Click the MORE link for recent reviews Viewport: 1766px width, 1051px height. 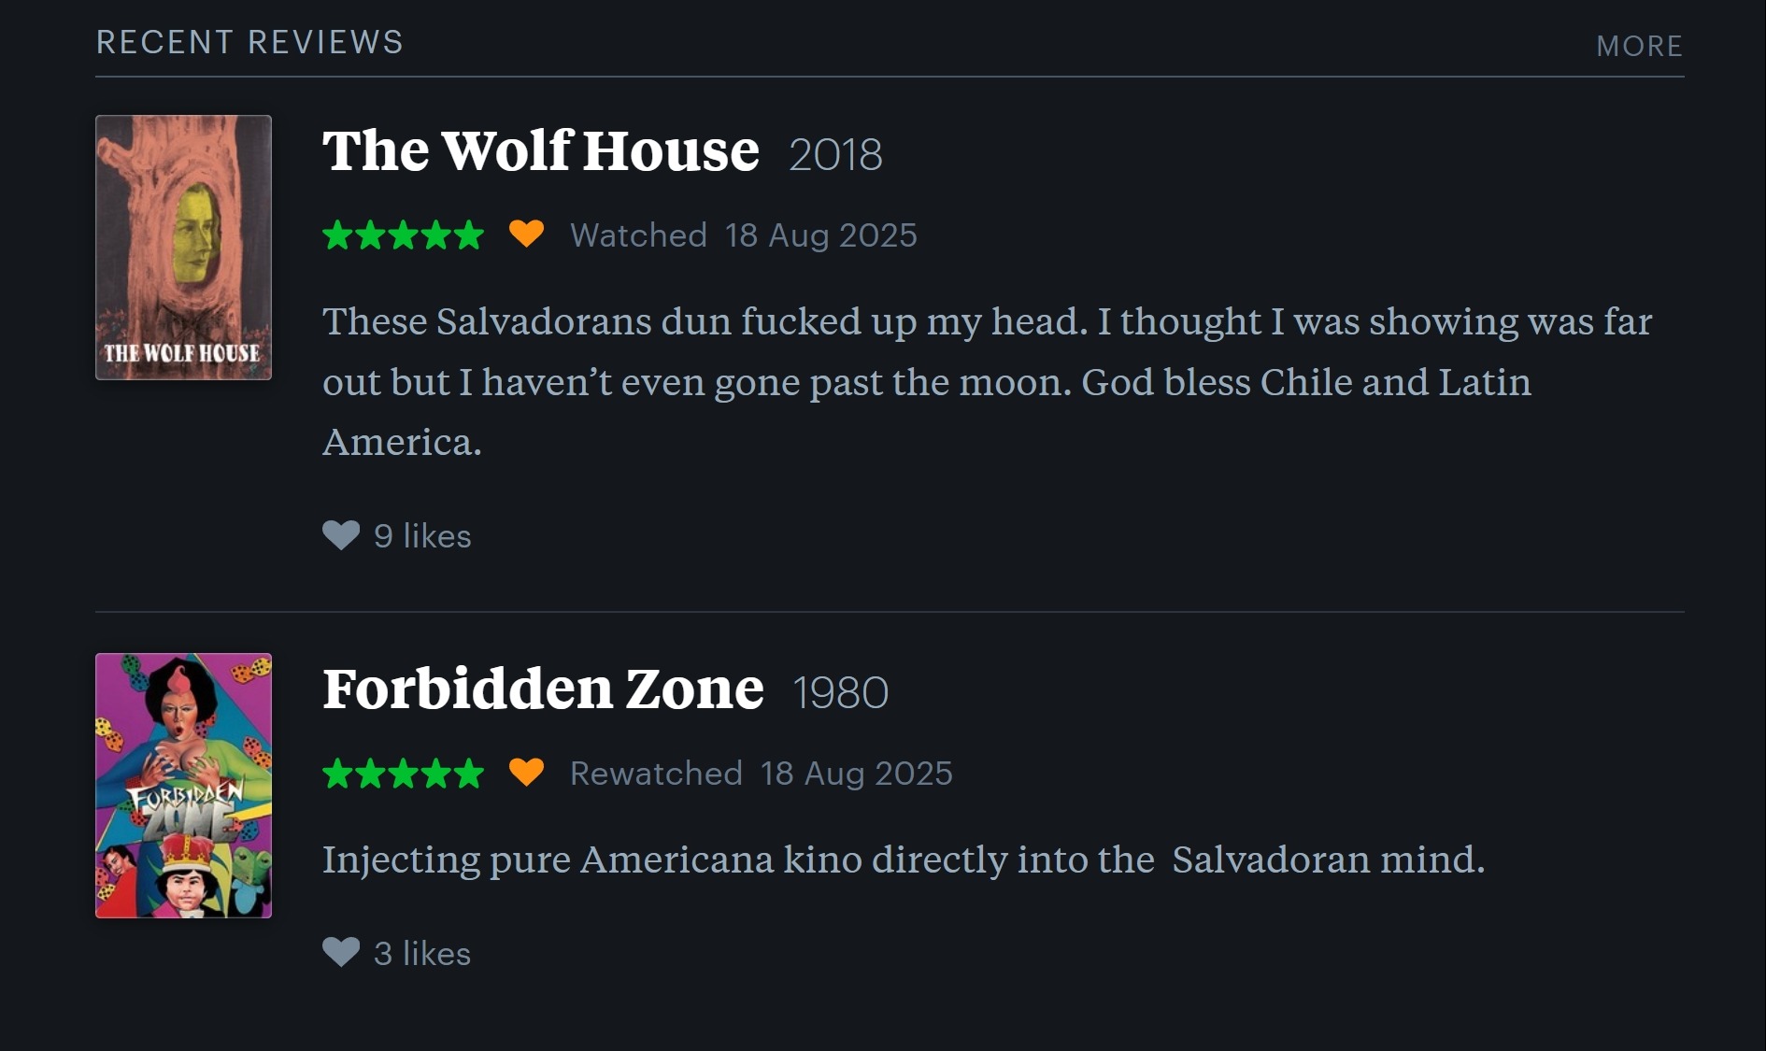pyautogui.click(x=1639, y=46)
